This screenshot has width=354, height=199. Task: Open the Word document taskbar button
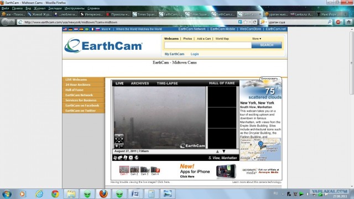coord(135,194)
